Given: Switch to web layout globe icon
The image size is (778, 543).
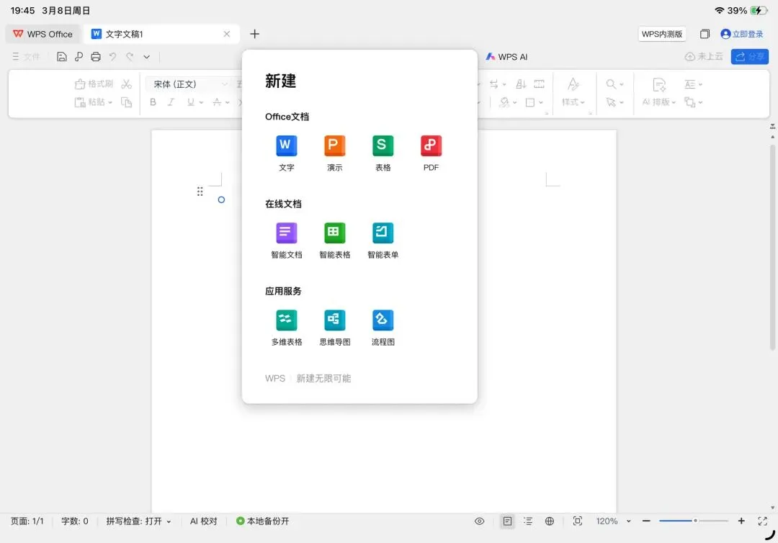Looking at the screenshot, I should pos(549,521).
